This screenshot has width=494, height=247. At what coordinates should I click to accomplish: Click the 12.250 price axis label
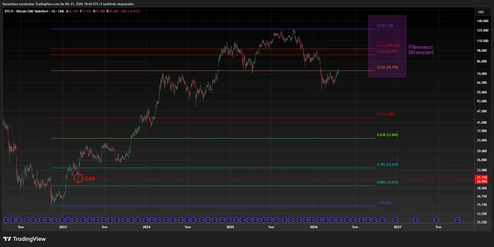tap(482, 222)
